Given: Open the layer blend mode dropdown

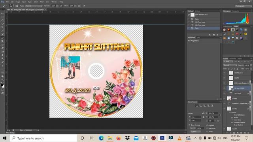Looking at the screenshot, I should click(230, 65).
